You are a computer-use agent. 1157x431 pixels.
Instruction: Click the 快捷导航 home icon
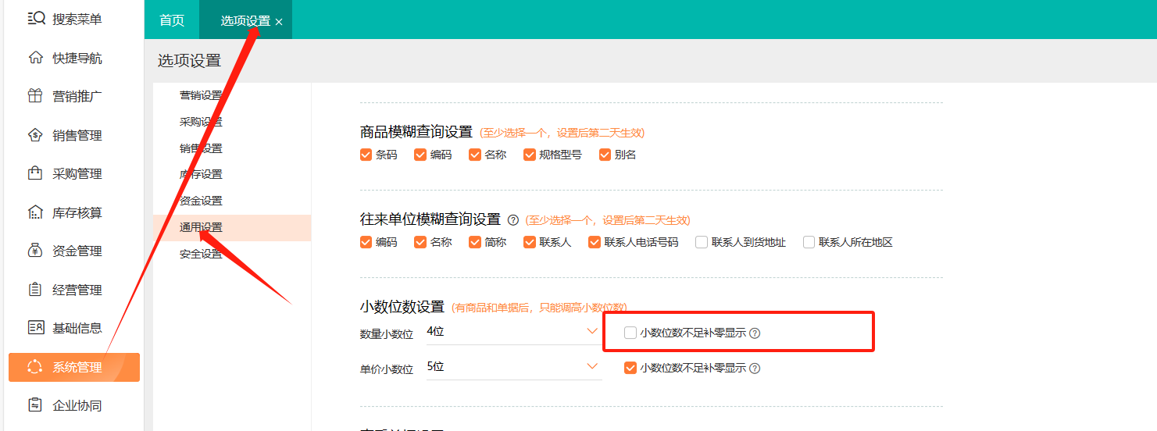[35, 58]
